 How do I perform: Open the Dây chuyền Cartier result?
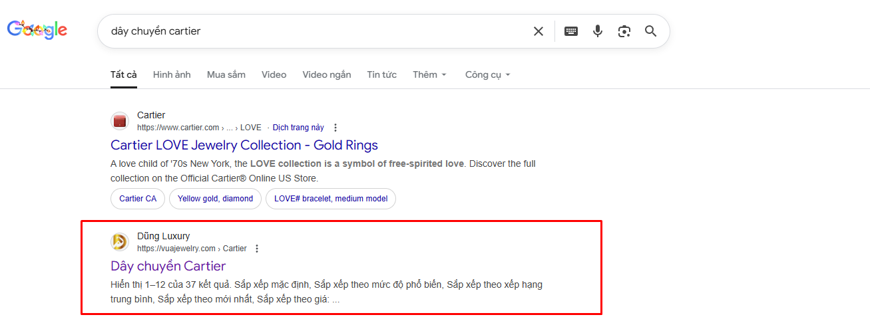[x=168, y=266]
